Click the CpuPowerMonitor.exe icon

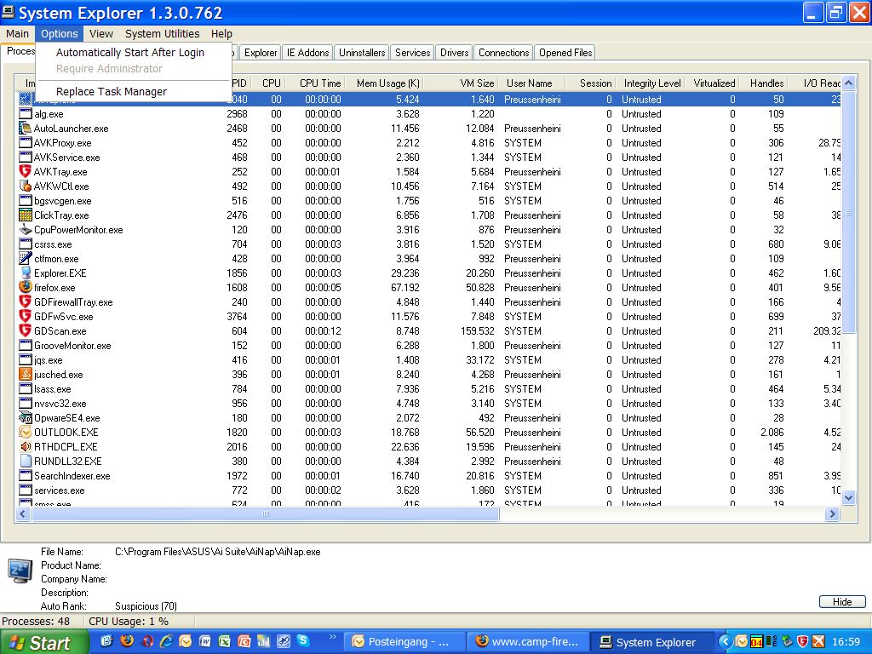point(26,230)
